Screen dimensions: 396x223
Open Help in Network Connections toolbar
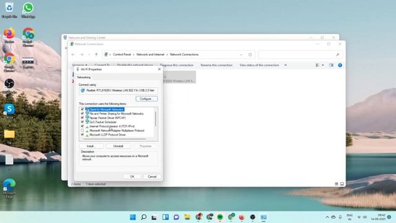(x=340, y=65)
